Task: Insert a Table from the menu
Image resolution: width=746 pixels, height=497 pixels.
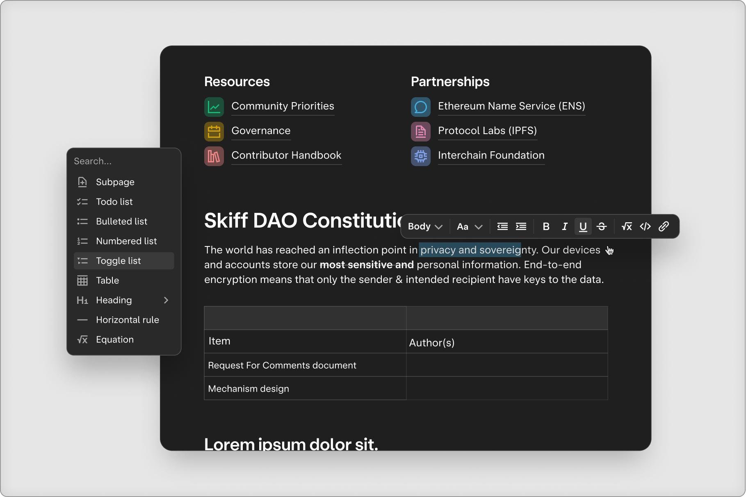Action: coord(124,280)
